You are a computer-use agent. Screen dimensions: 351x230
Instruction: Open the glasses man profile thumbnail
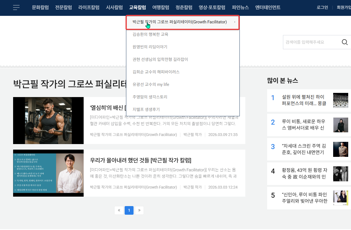pyautogui.click(x=48, y=173)
